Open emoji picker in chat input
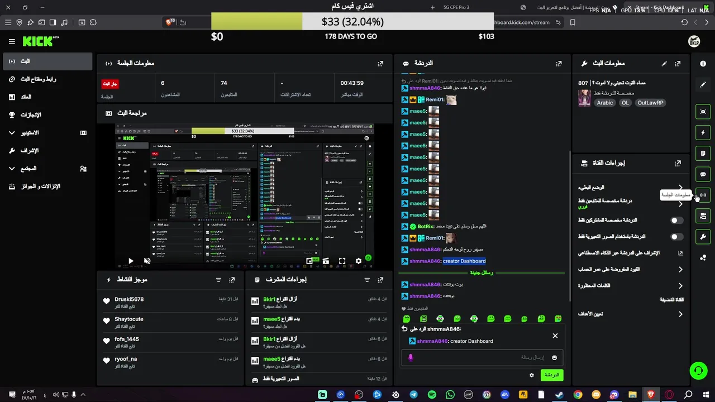This screenshot has height=402, width=715. coord(554,358)
